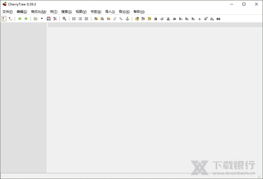
Task: Click the save document floppy icon
Action: 49,19
